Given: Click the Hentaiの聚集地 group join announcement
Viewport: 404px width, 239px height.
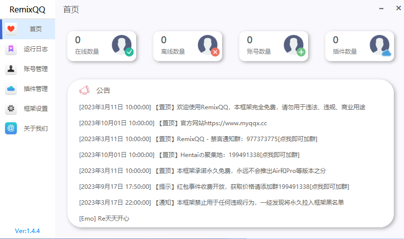Looking at the screenshot, I should (x=189, y=155).
